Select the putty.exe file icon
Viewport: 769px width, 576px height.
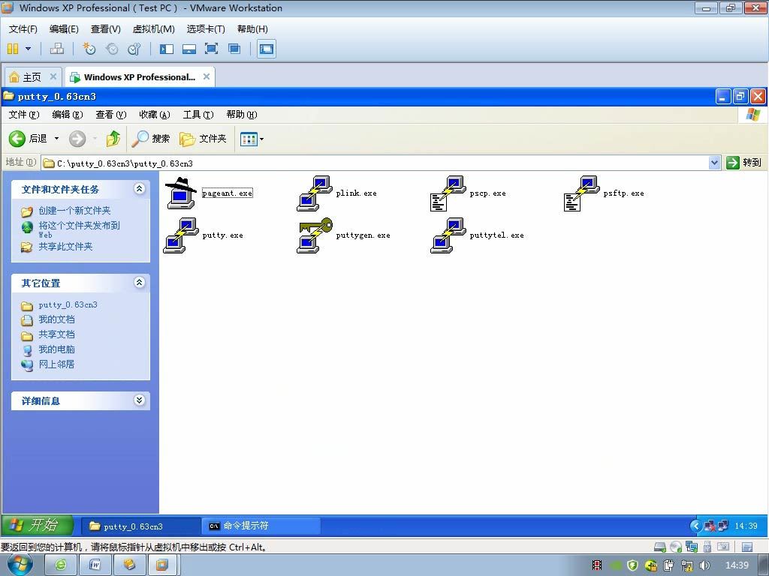pyautogui.click(x=180, y=235)
